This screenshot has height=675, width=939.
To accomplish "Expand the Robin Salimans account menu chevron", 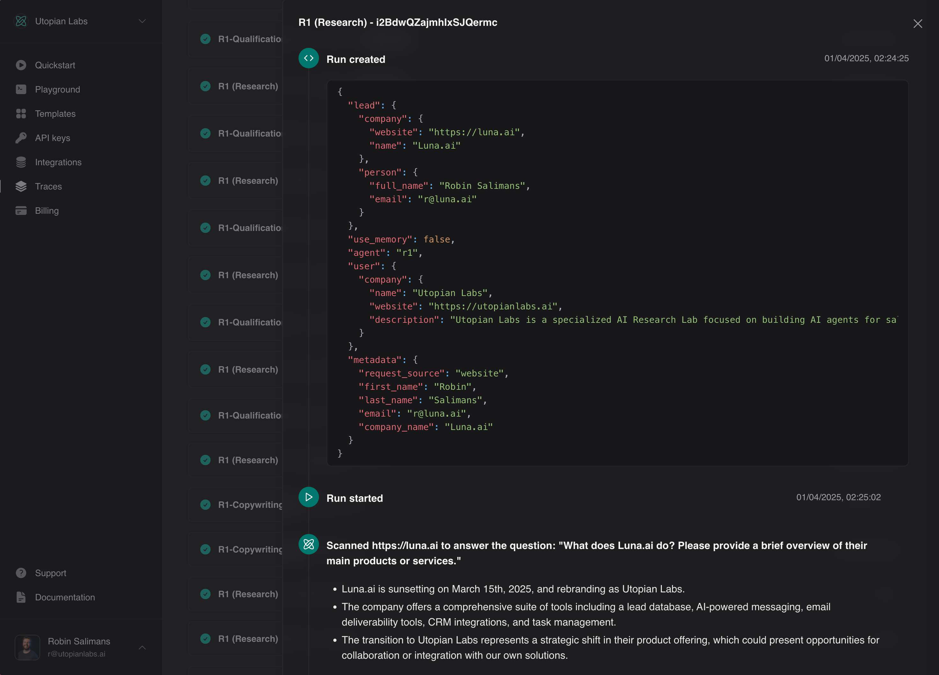I will pyautogui.click(x=142, y=647).
